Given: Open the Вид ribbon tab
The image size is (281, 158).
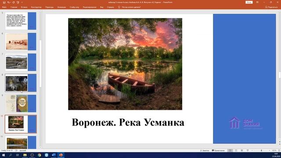Looking at the screenshot, I should 101,7.
